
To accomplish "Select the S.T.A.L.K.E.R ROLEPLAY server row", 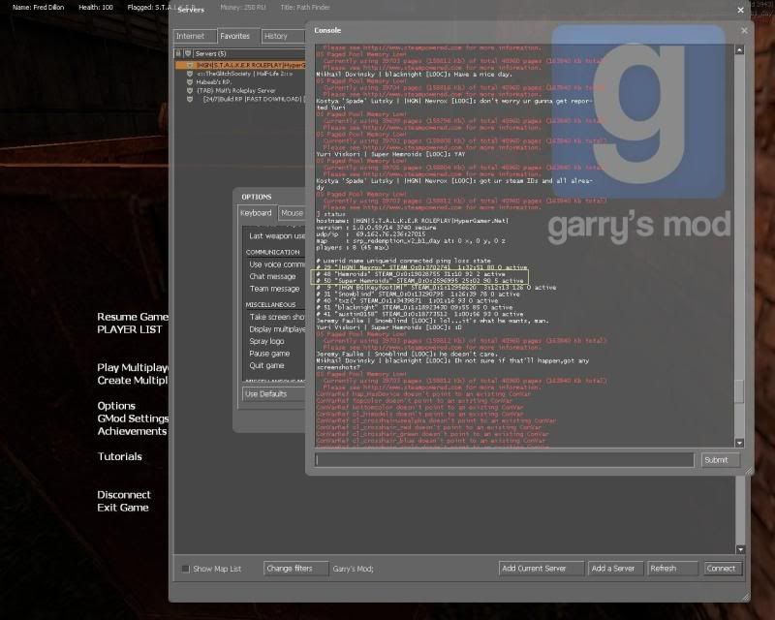I will (239, 65).
